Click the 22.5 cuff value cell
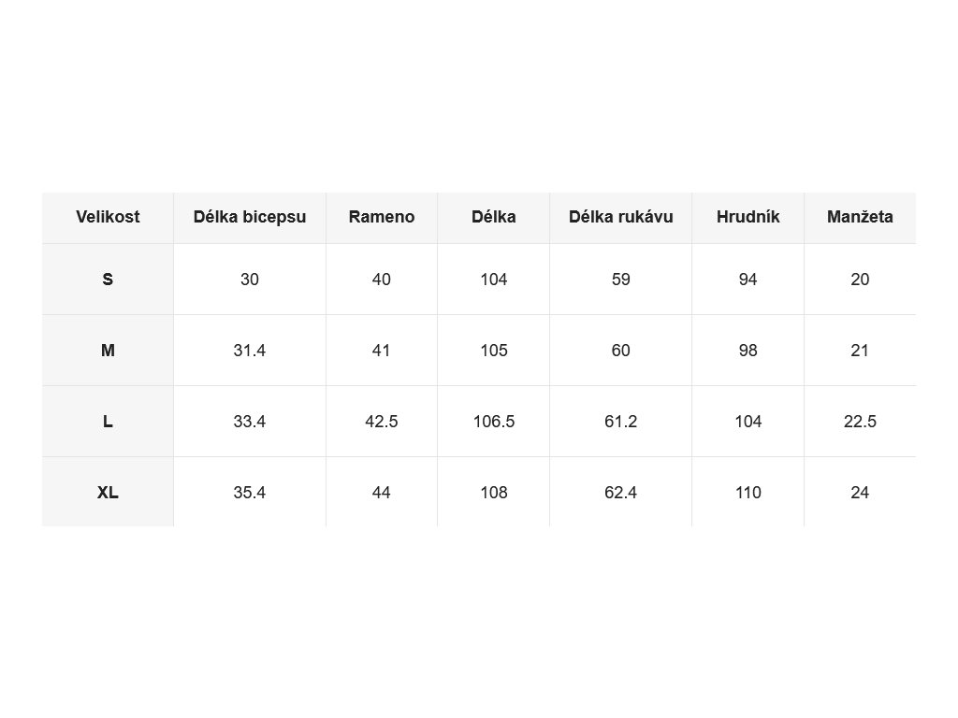Viewport: 958px width, 718px height. [860, 422]
